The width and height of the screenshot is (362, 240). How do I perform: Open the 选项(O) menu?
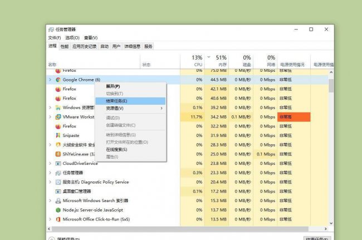click(72, 38)
